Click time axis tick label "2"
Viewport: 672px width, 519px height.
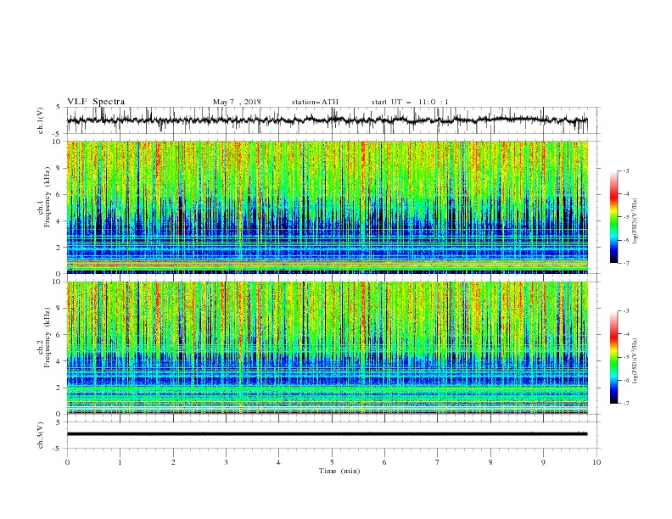click(x=173, y=462)
